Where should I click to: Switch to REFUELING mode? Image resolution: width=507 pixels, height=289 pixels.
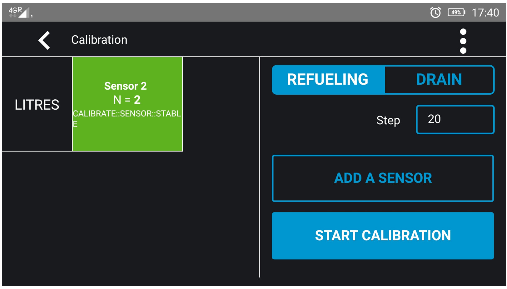pos(328,80)
